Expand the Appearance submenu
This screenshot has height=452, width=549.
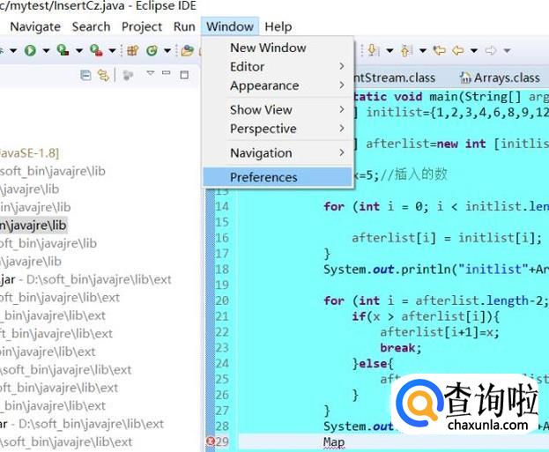click(x=278, y=85)
